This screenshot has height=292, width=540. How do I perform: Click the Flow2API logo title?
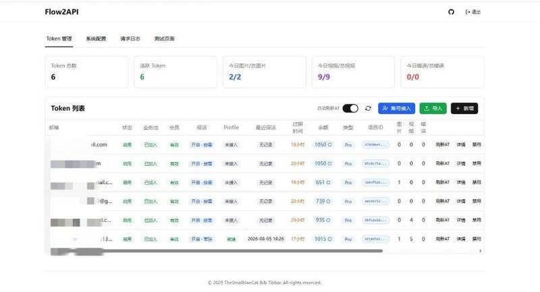tap(61, 12)
